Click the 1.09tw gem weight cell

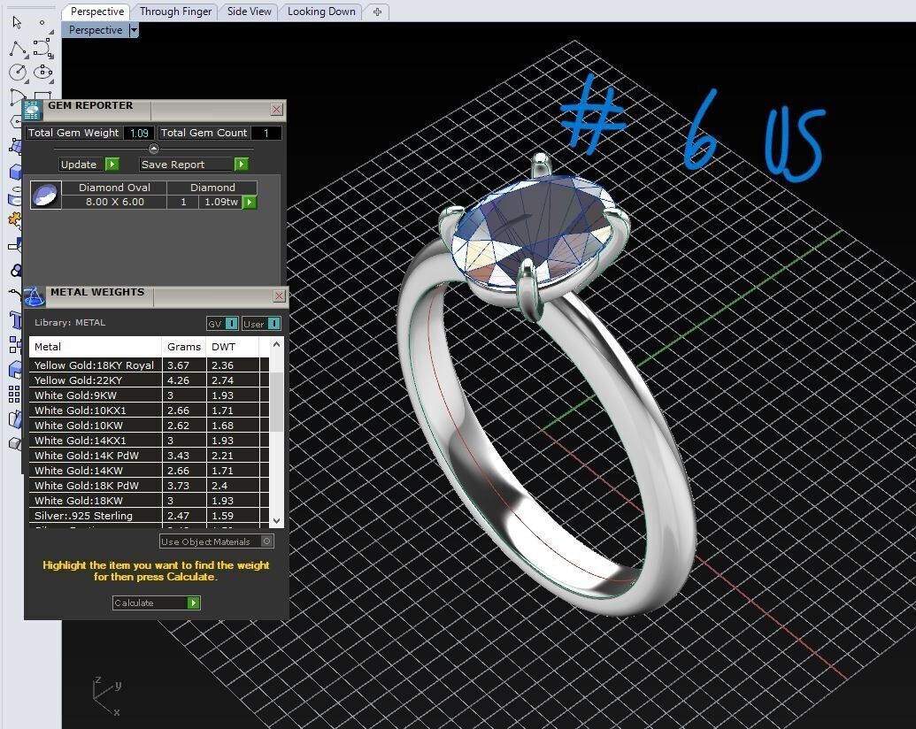221,202
